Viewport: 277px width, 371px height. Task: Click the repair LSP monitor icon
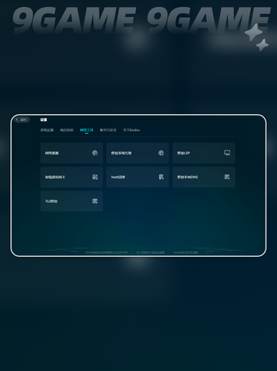[x=227, y=153]
